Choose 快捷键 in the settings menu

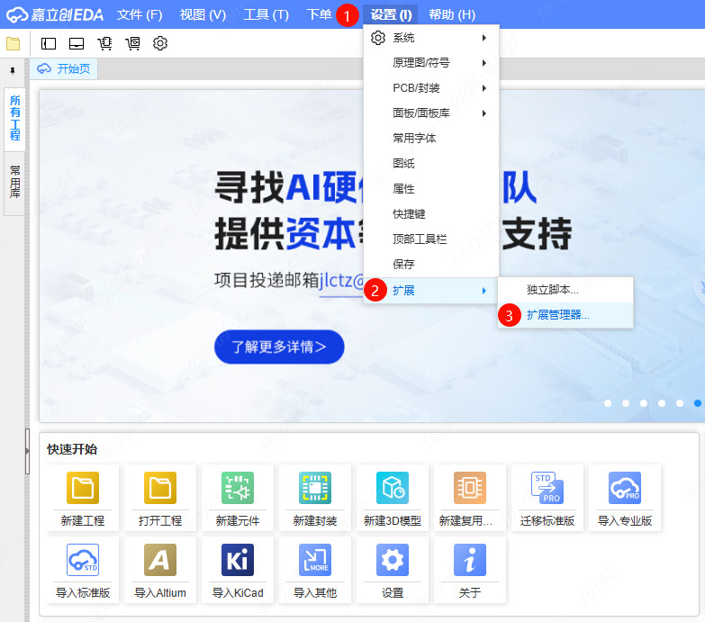[409, 214]
